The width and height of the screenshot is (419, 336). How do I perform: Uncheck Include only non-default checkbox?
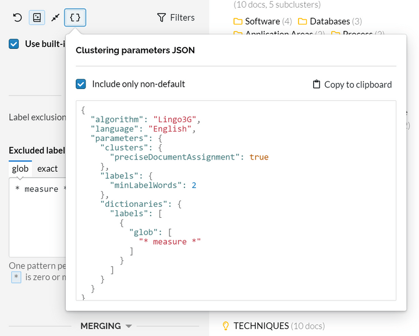click(81, 84)
